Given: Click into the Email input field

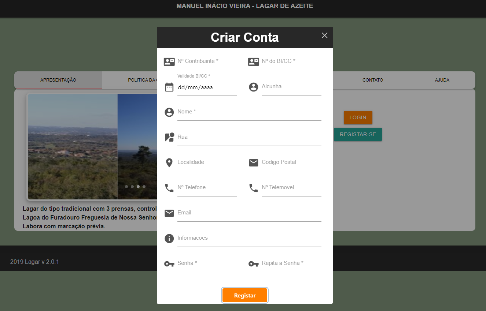Looking at the screenshot, I should [x=249, y=213].
